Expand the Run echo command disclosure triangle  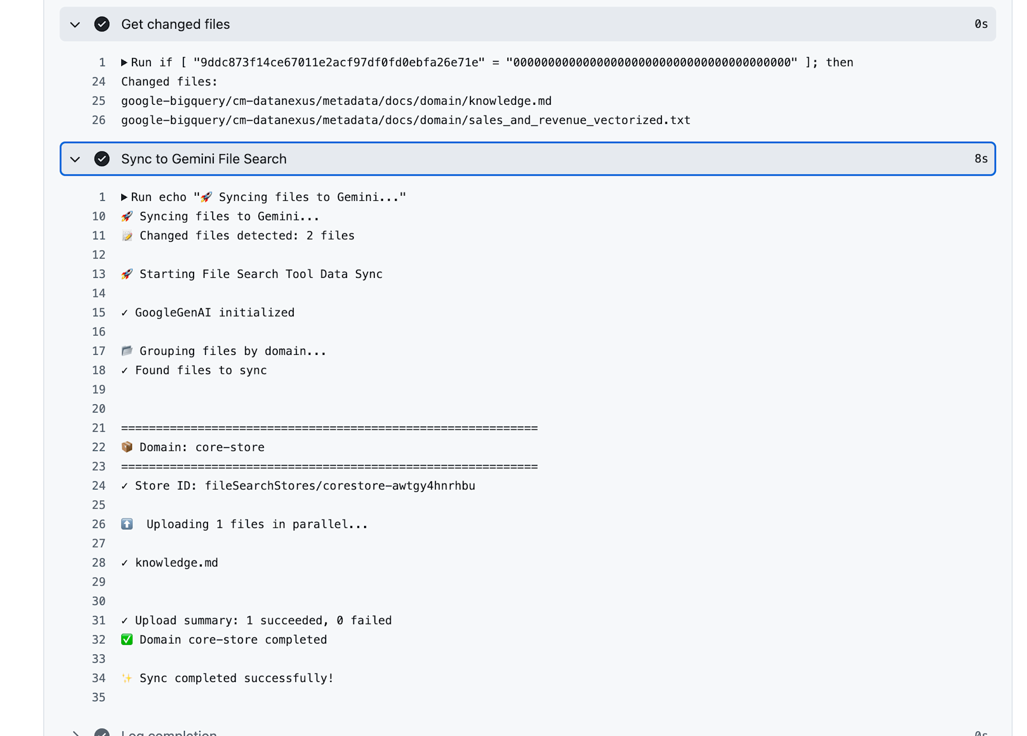coord(124,197)
